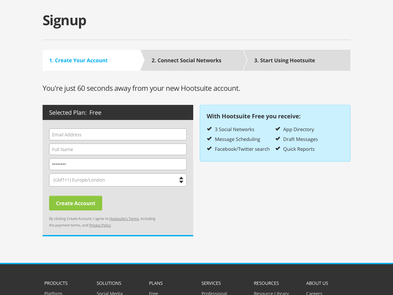Image resolution: width=393 pixels, height=295 pixels.
Task: Click the Email Address input field
Action: click(x=118, y=134)
